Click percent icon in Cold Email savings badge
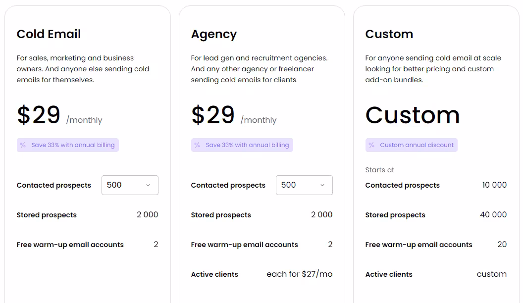 (x=23, y=145)
